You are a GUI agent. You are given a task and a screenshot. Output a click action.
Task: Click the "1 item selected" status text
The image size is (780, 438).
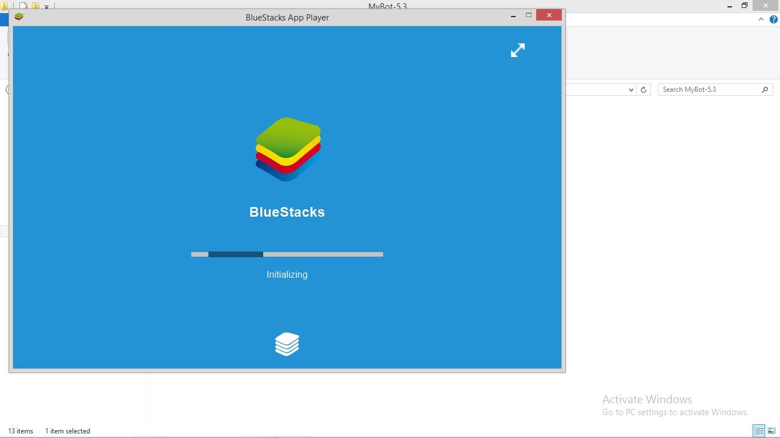[x=67, y=431]
